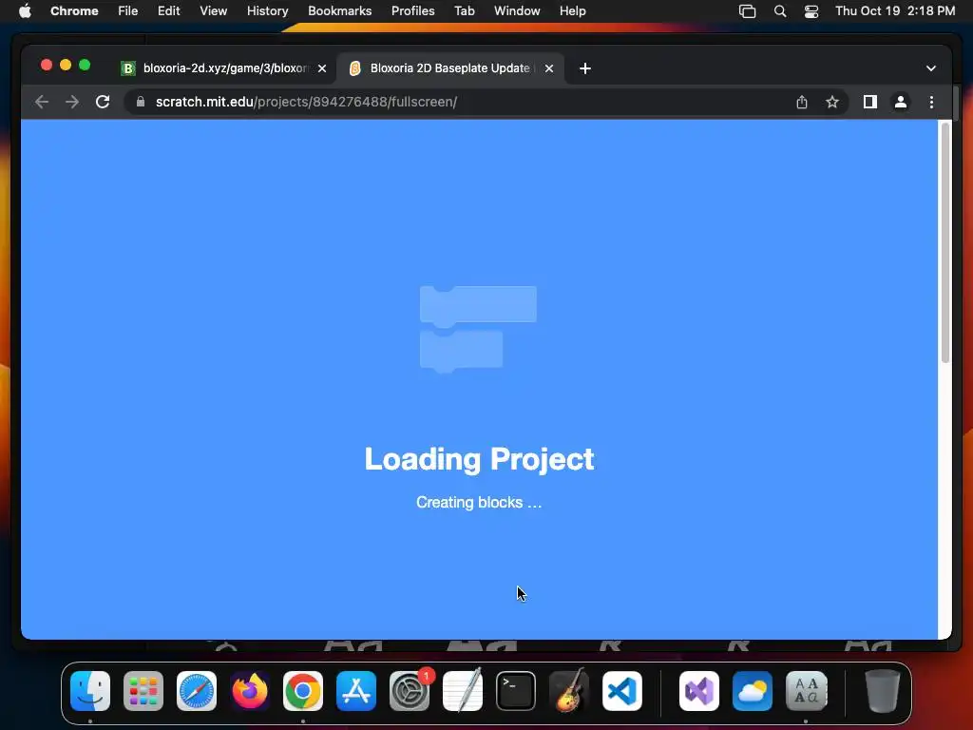Open App Store from the Dock
Screen dimensions: 973x730
(356, 691)
